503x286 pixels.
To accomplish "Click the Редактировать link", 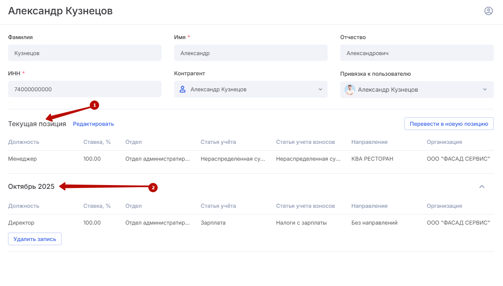I will [93, 124].
